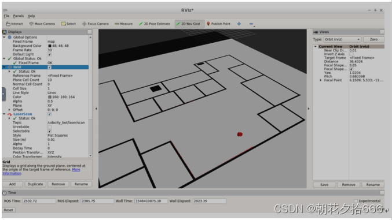Collapse the left Displays panel arrow
This screenshot has width=392, height=220.
tap(96, 109)
